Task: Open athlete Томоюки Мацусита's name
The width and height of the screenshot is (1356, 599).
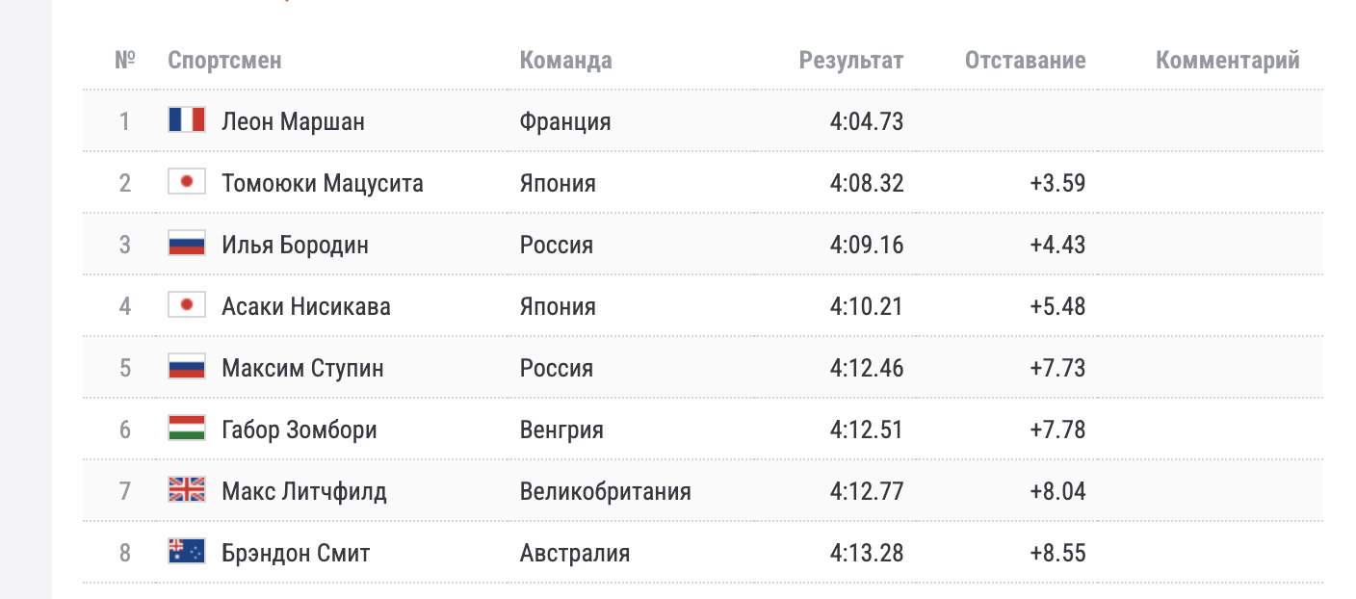Action: (323, 183)
